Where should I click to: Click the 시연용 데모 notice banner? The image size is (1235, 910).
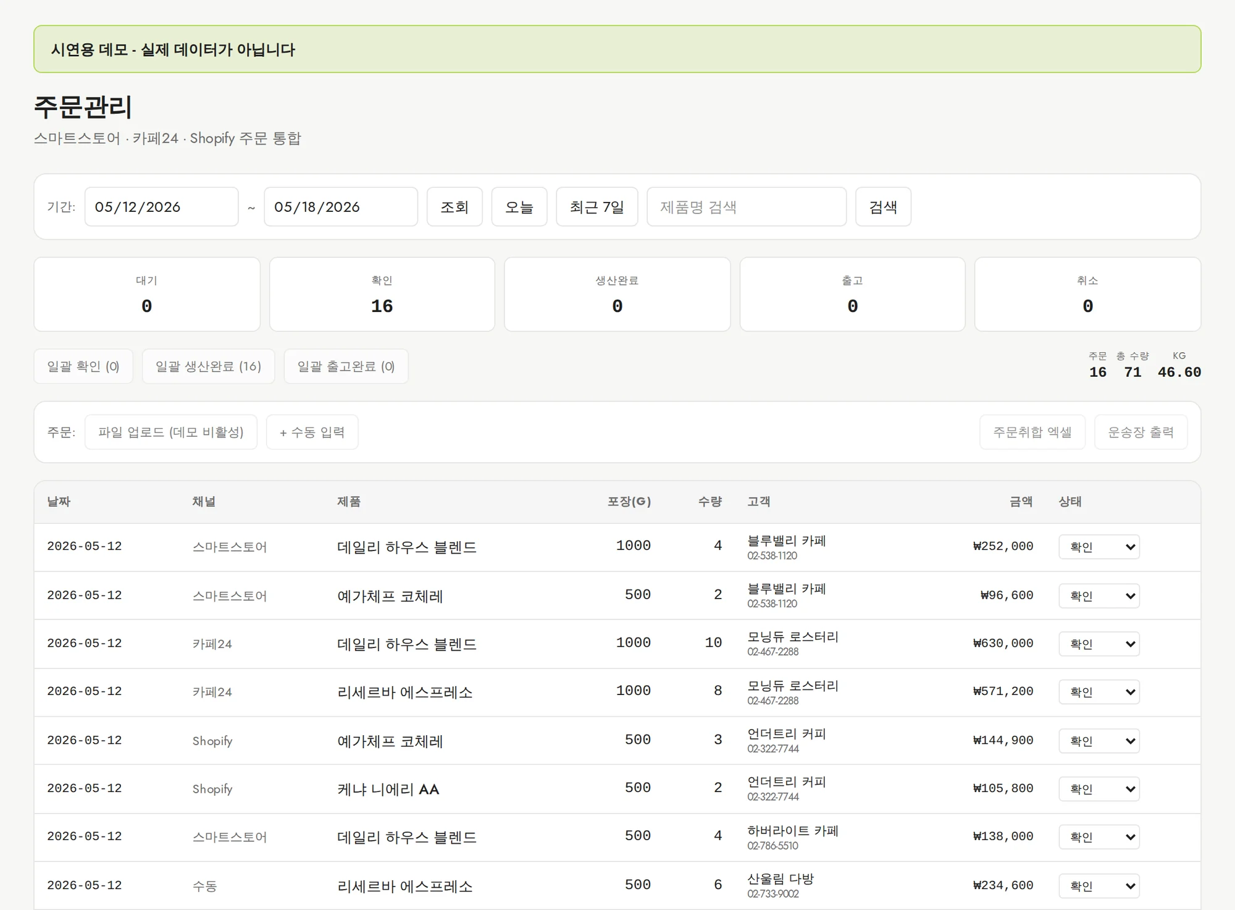[617, 49]
